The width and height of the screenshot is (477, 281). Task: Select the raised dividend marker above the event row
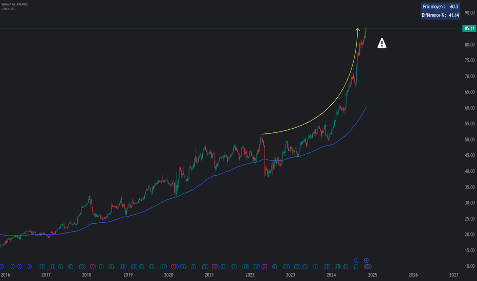click(356, 261)
